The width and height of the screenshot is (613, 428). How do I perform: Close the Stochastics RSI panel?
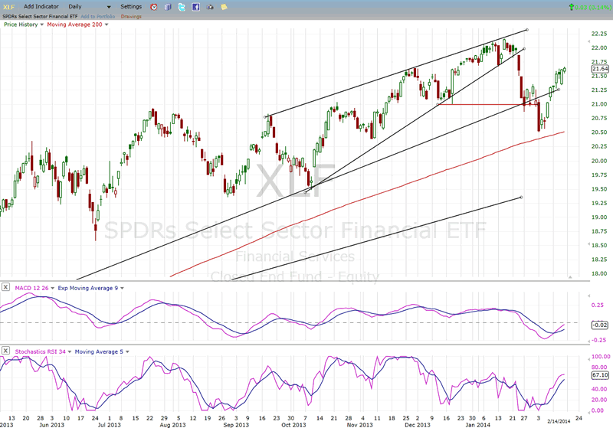pyautogui.click(x=6, y=351)
